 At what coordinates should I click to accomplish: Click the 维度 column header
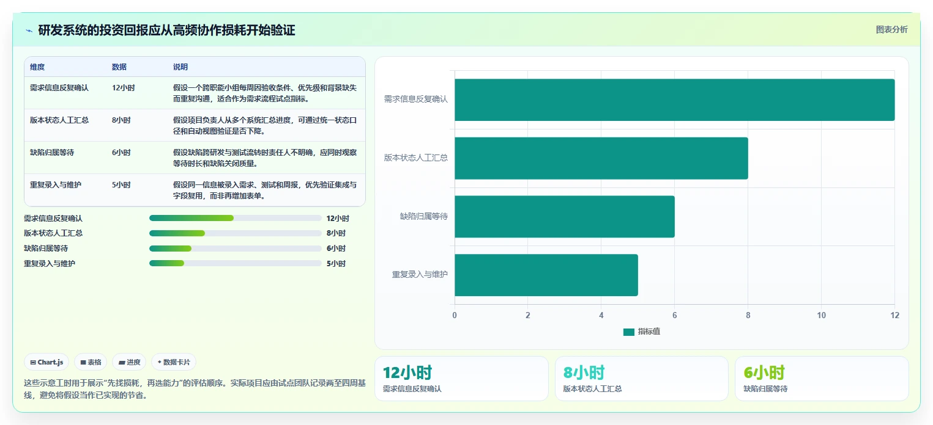[37, 67]
